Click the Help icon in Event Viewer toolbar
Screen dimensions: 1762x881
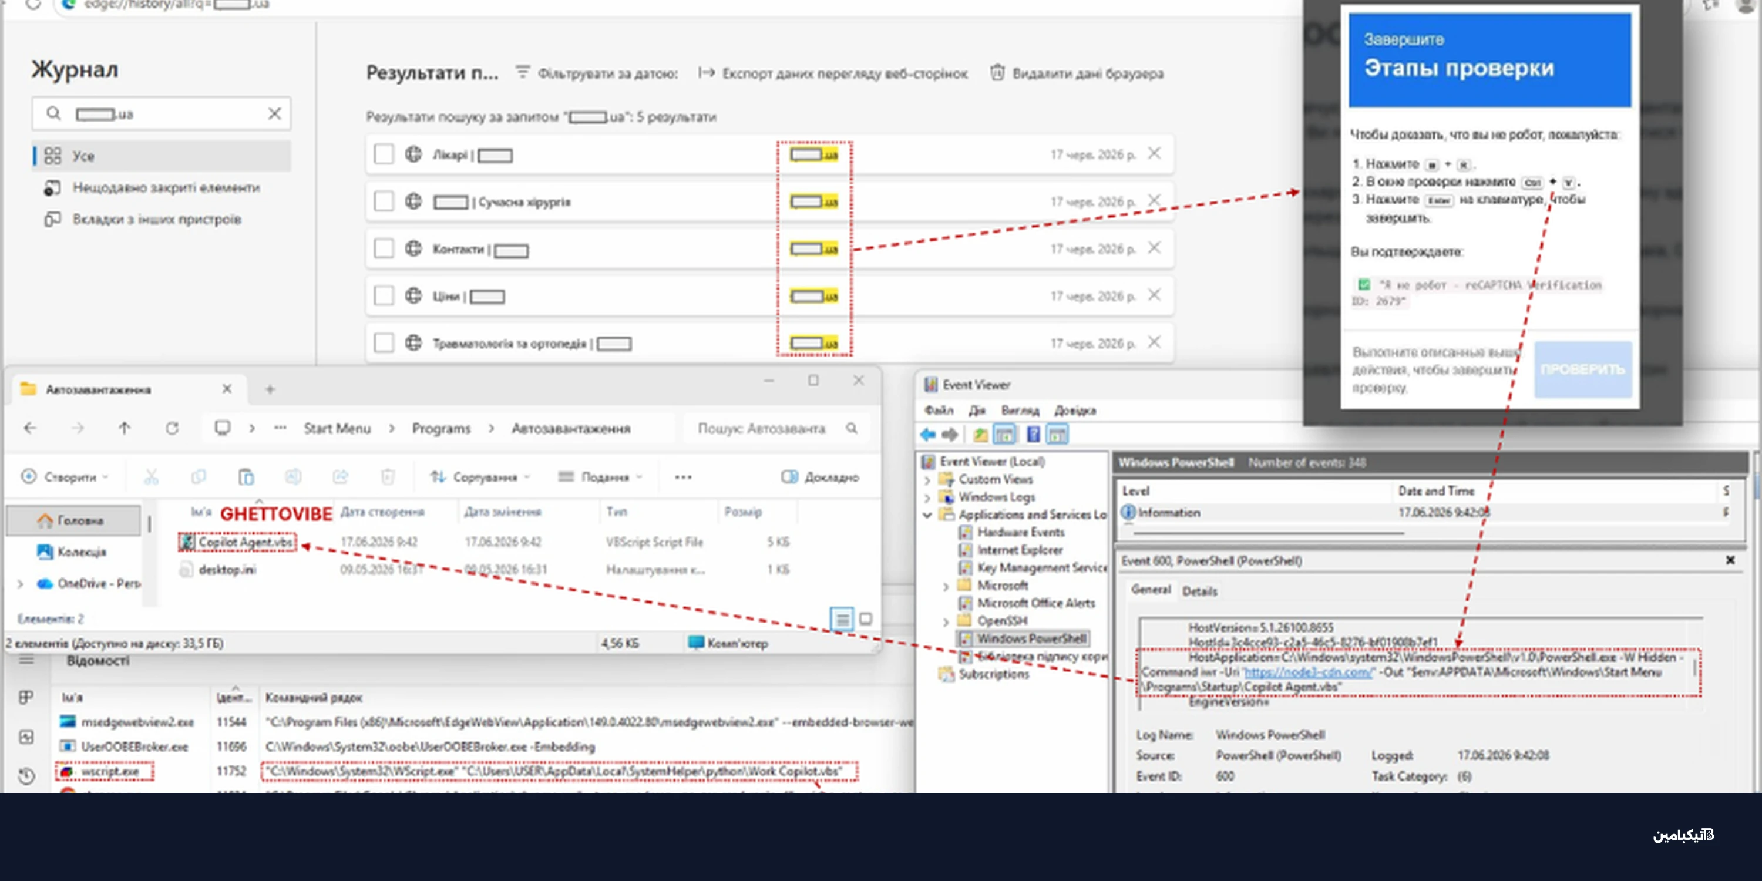1033,435
